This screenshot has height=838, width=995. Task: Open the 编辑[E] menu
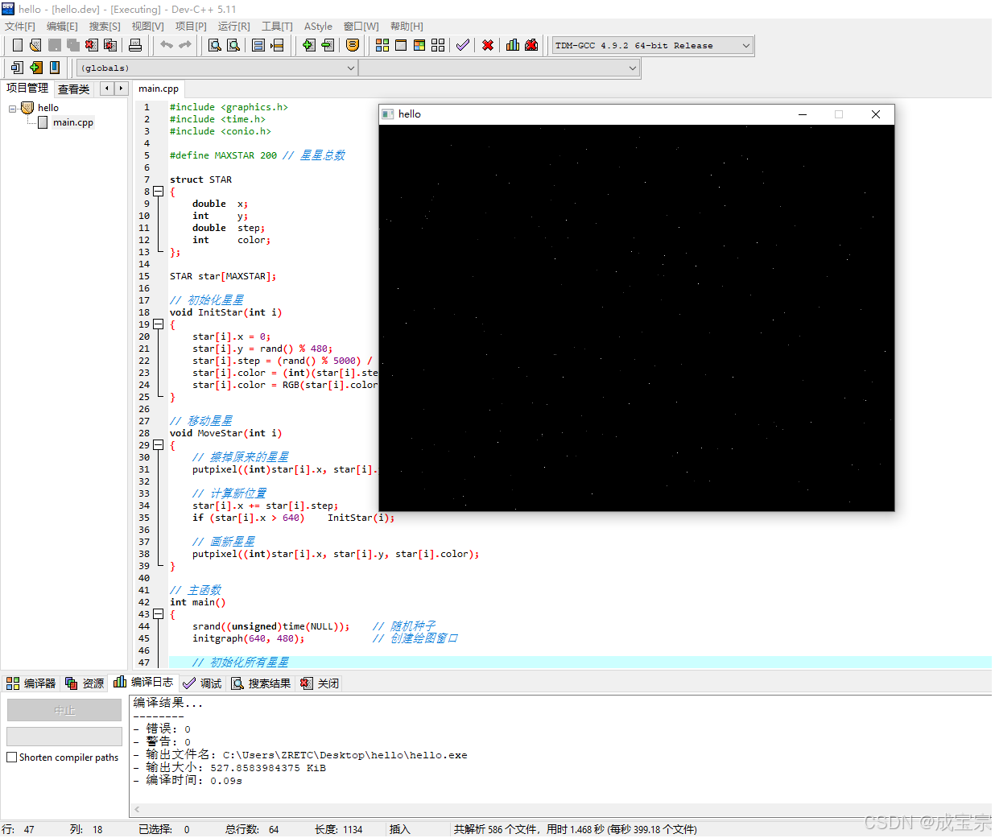62,27
